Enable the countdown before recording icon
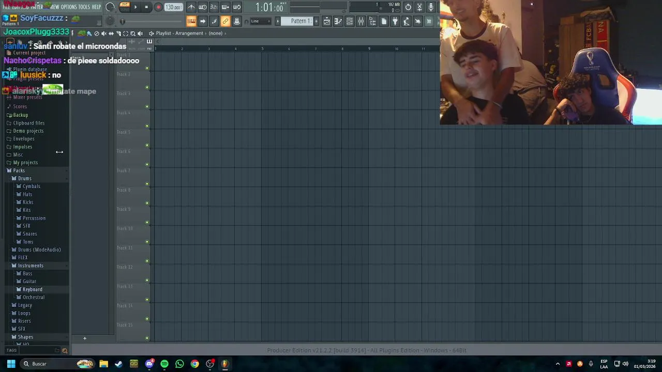This screenshot has width=662, height=372. coord(214,7)
